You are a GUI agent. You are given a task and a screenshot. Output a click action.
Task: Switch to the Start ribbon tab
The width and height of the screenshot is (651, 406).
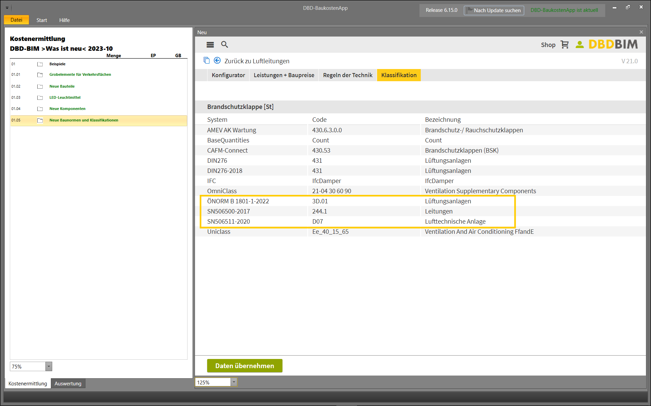tap(42, 20)
